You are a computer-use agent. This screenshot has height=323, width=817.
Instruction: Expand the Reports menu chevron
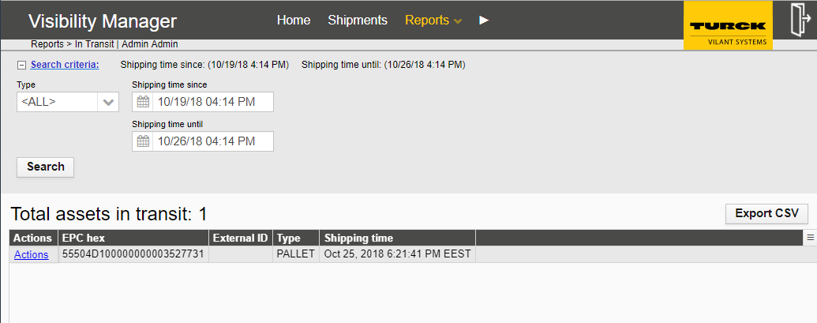pyautogui.click(x=458, y=21)
